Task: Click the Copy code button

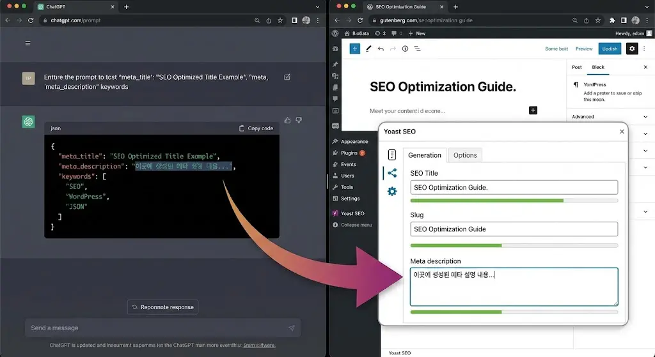Action: tap(256, 128)
